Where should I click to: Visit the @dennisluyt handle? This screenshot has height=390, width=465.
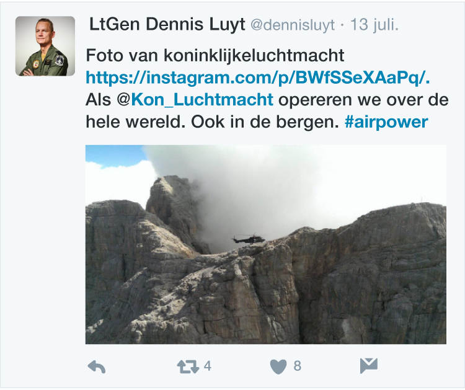click(293, 25)
